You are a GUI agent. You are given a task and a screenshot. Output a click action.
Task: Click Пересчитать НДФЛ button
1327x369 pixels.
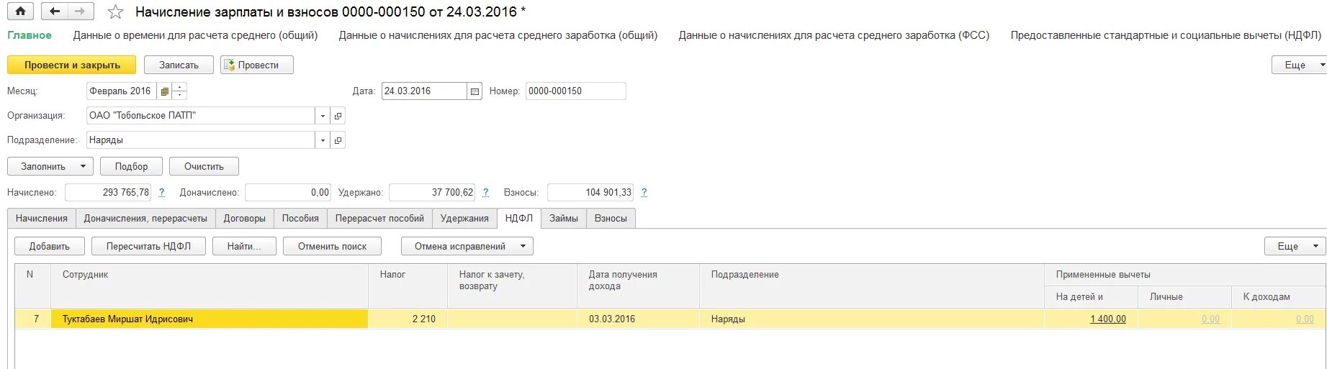tap(148, 246)
